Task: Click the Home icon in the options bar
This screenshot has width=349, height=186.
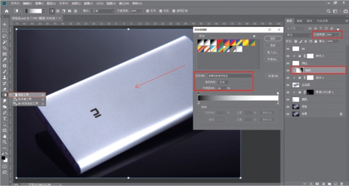Action: point(7,11)
